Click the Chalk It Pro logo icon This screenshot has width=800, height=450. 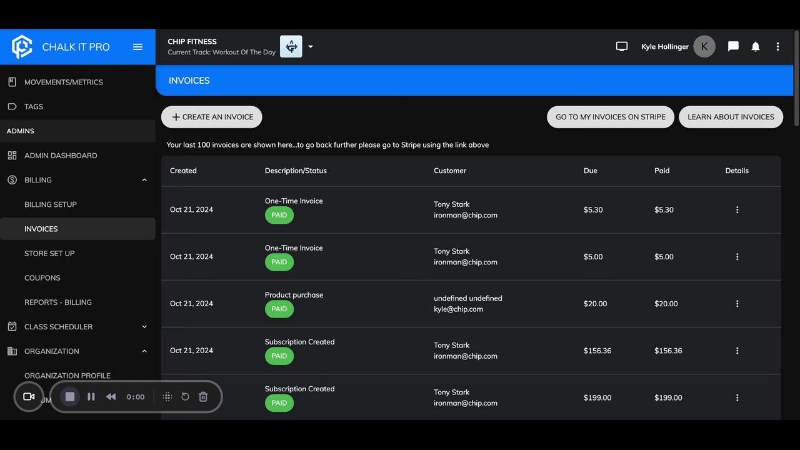pos(22,47)
